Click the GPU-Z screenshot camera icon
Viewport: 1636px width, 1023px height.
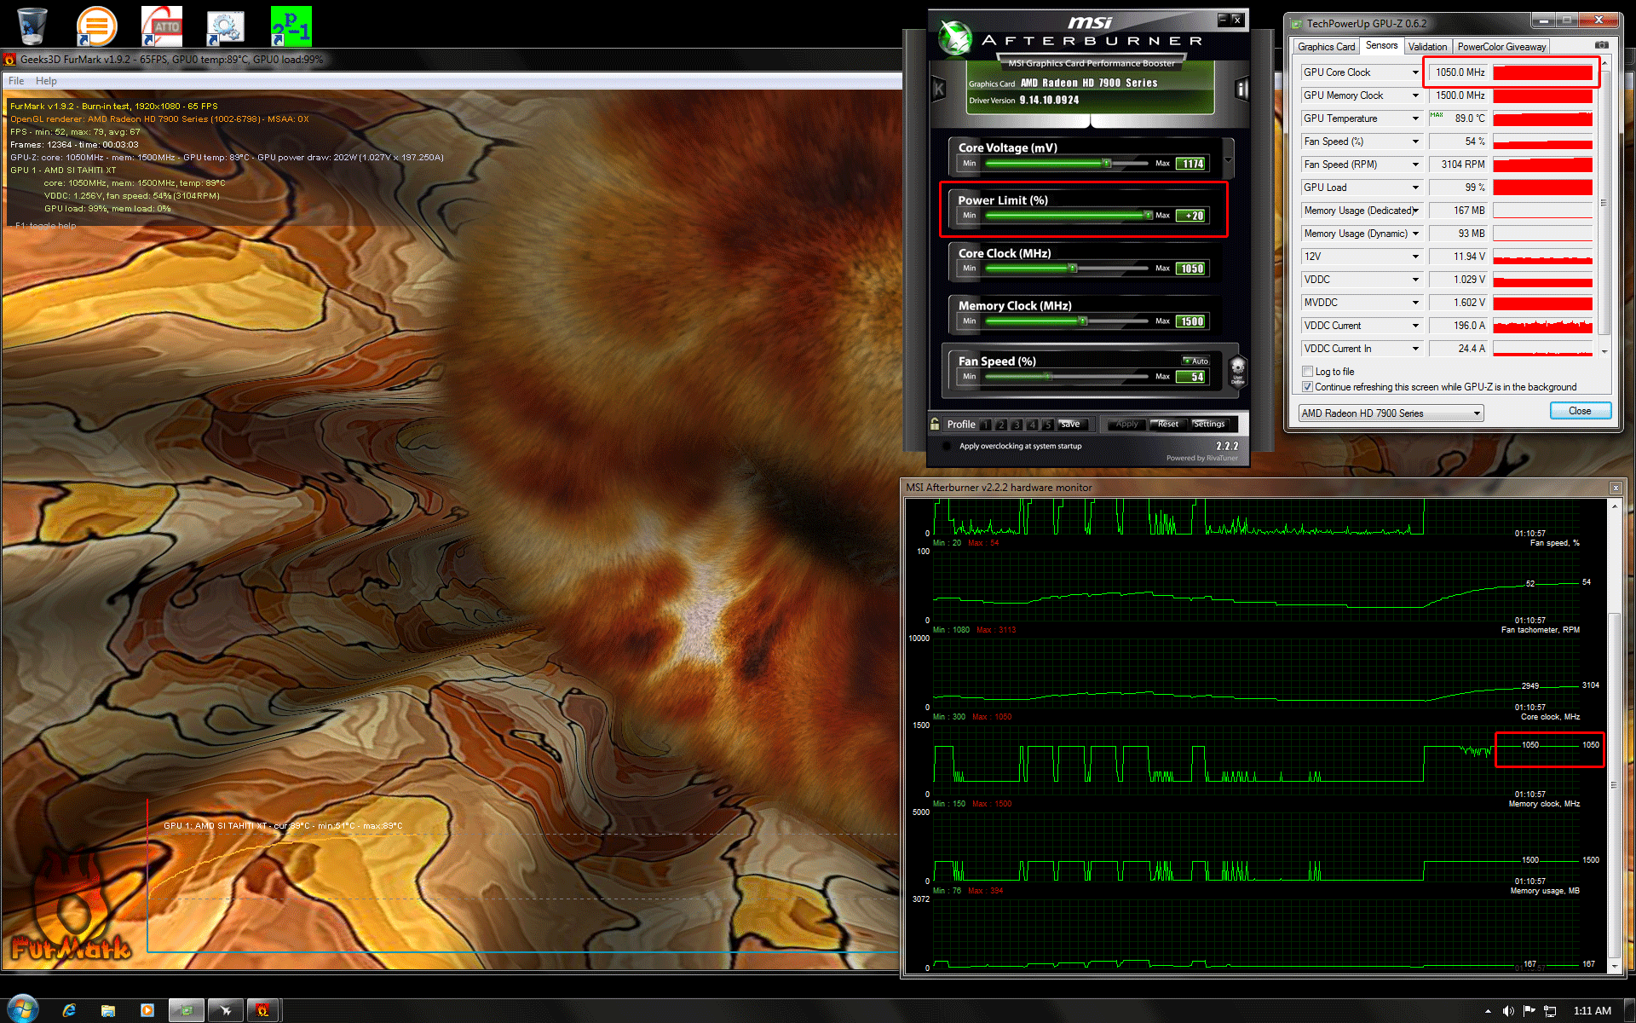[x=1601, y=45]
